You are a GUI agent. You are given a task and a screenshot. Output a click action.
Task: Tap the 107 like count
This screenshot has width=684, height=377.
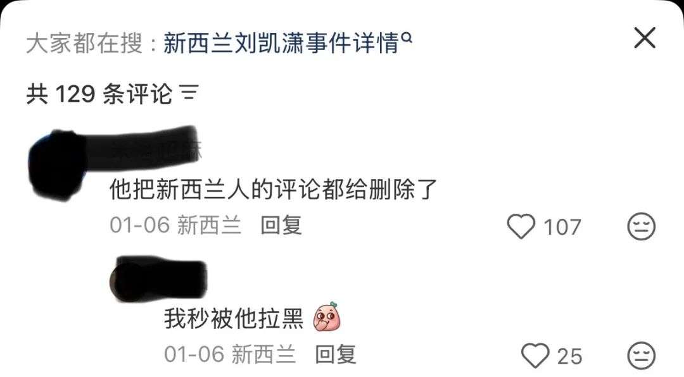(562, 227)
